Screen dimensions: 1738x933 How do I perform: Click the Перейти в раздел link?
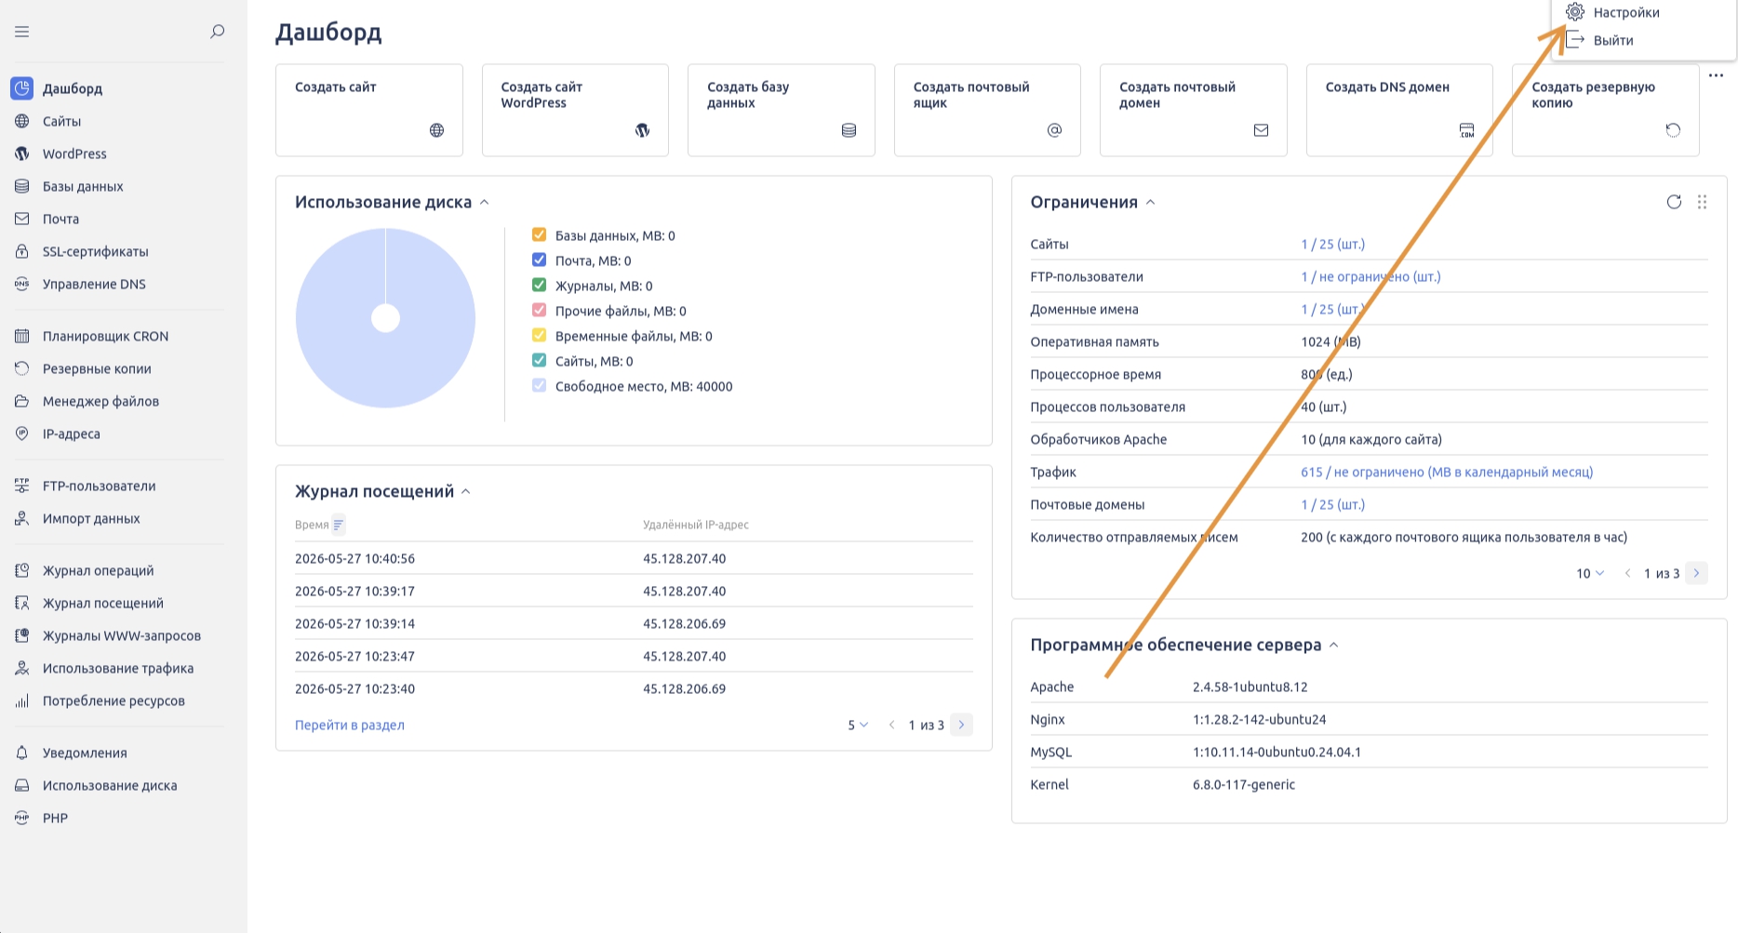click(x=350, y=725)
